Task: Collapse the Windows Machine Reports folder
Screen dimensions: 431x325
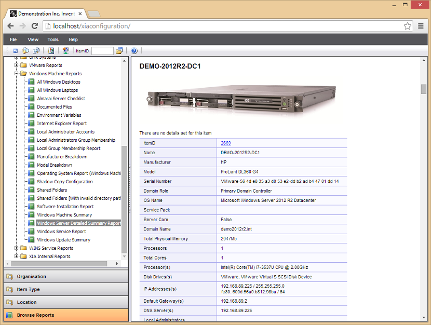Action: pos(17,73)
